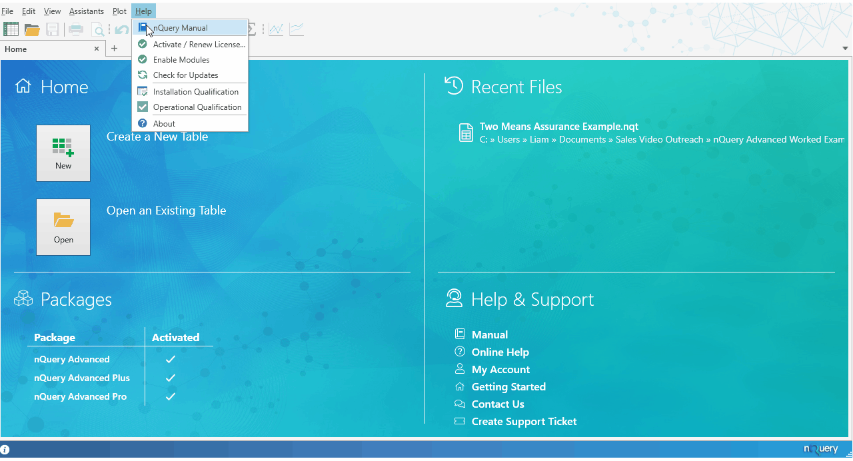Choose Check for Updates
This screenshot has width=853, height=461.
(x=190, y=75)
